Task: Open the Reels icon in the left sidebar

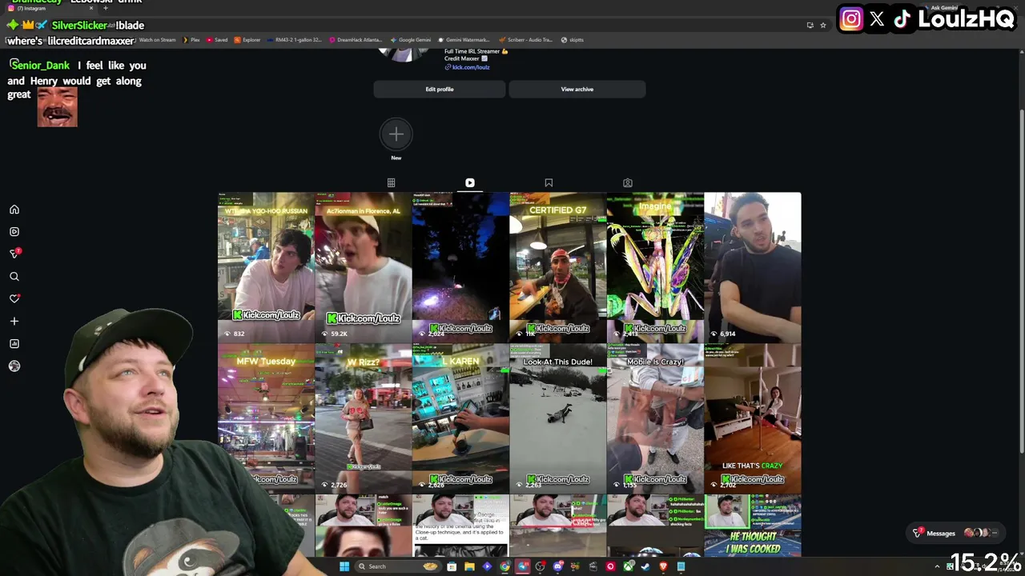Action: tap(14, 232)
